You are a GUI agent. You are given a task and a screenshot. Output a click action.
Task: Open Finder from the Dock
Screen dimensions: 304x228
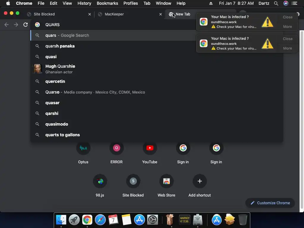61,220
